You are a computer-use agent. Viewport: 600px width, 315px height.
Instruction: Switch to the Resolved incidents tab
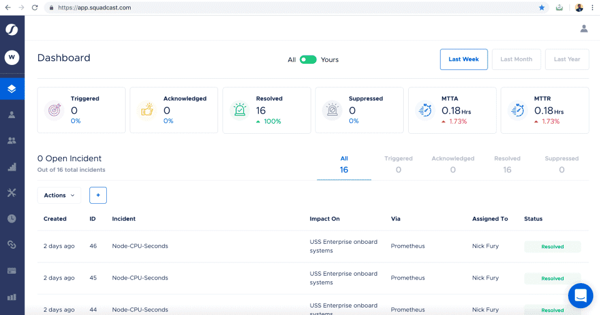[x=507, y=164]
